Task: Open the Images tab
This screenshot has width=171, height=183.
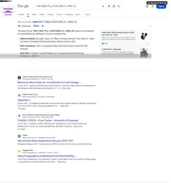Action: click(x=50, y=14)
